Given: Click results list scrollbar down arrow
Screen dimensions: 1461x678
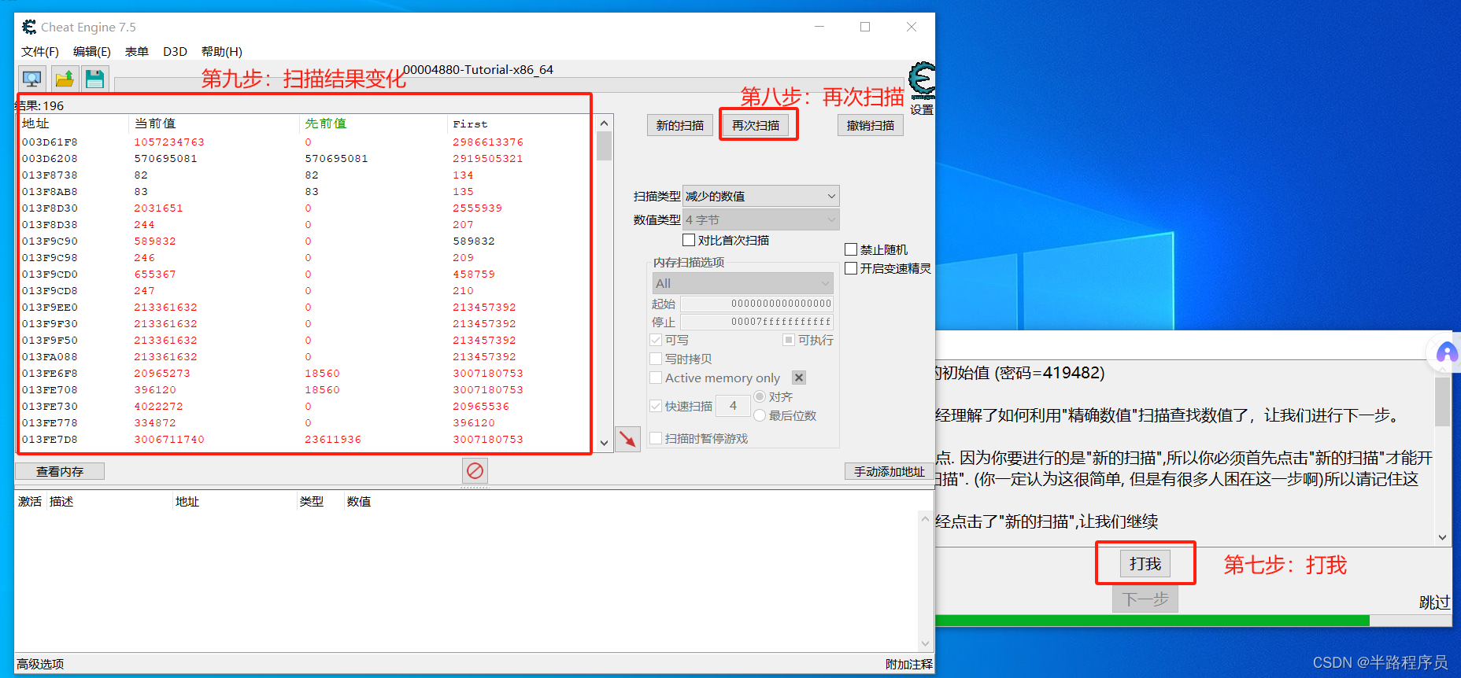Looking at the screenshot, I should tap(604, 443).
